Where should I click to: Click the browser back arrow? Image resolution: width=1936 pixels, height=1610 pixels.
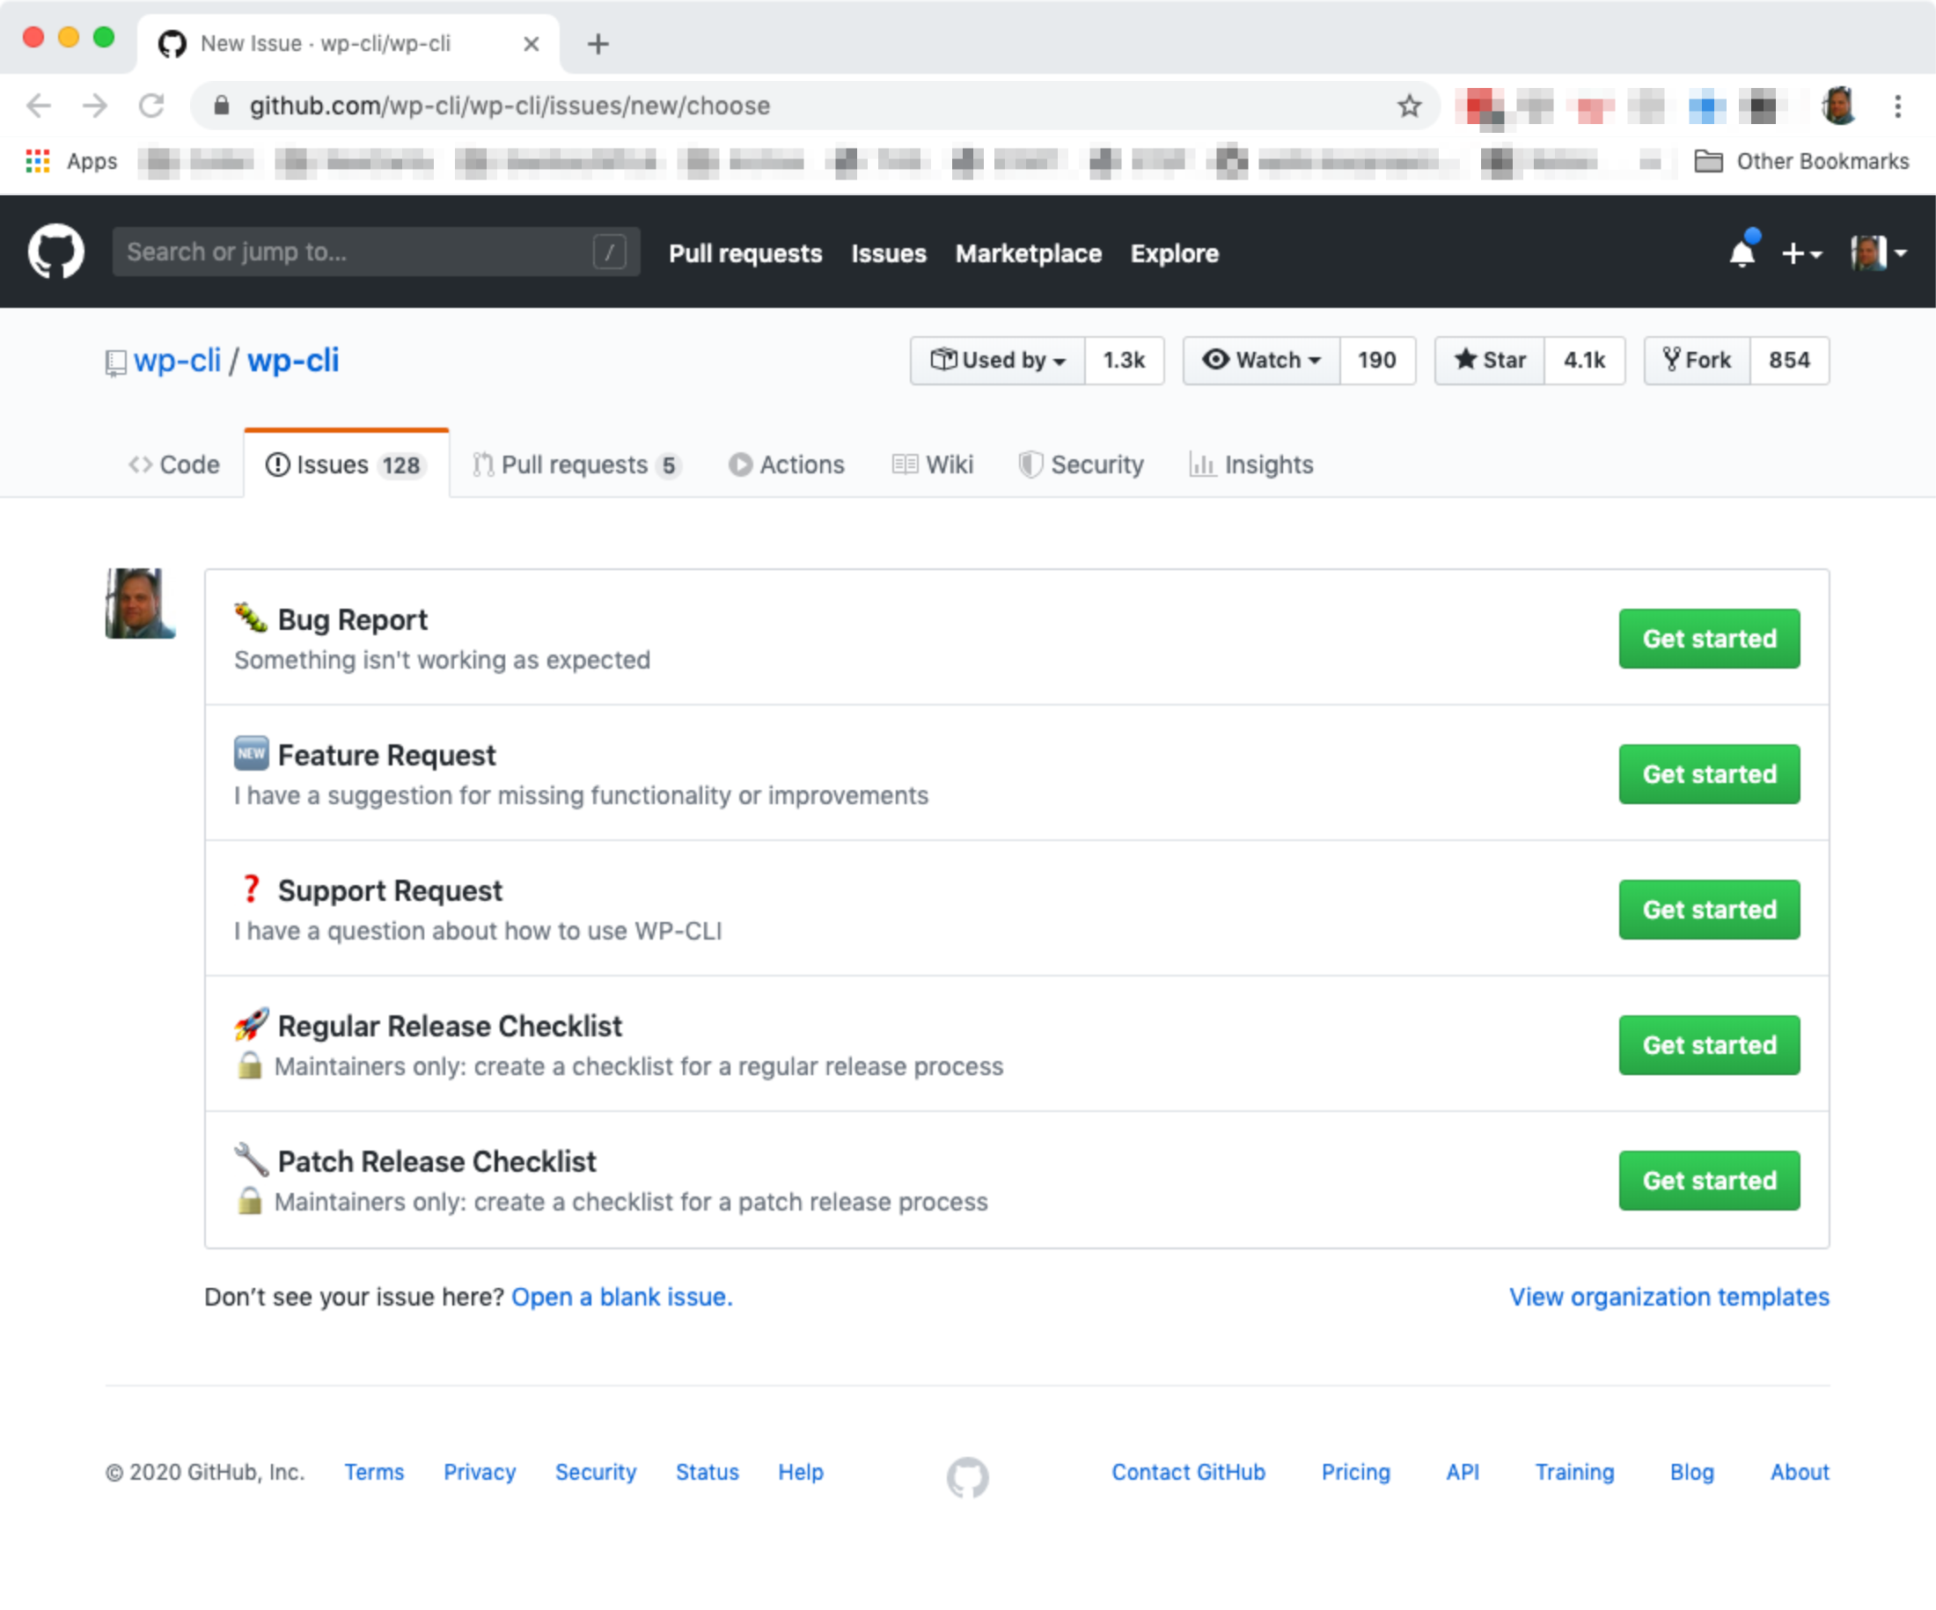click(39, 105)
